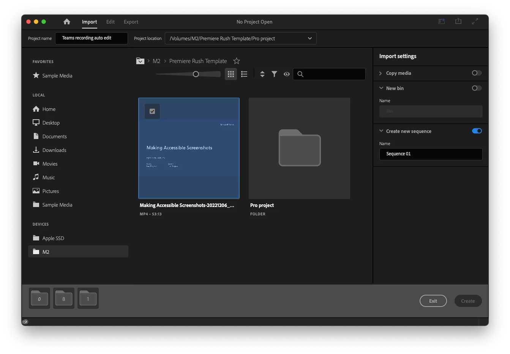Open the Import tab
This screenshot has height=354, width=510.
point(90,22)
